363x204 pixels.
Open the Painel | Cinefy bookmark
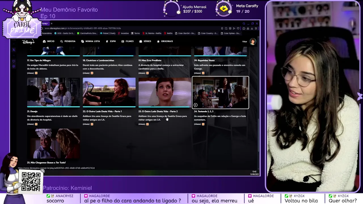coord(108,33)
